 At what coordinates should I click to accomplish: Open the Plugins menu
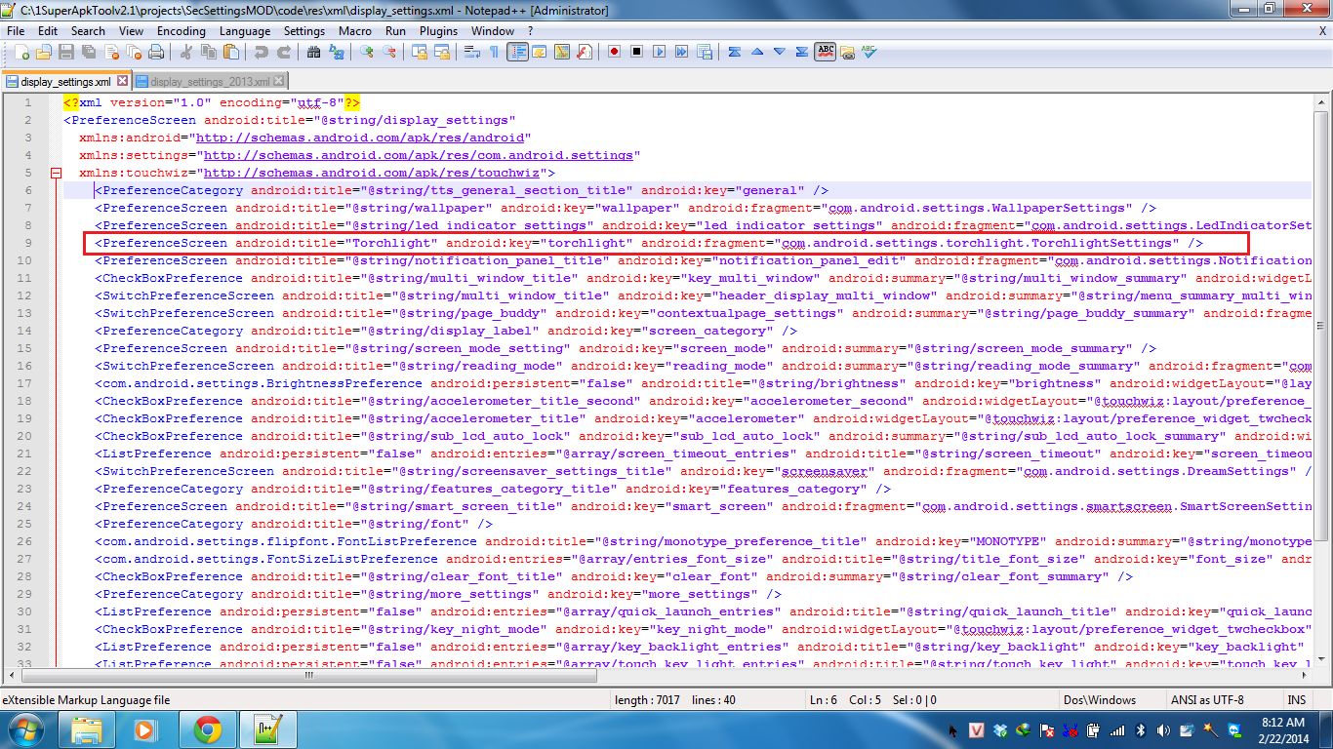[438, 31]
